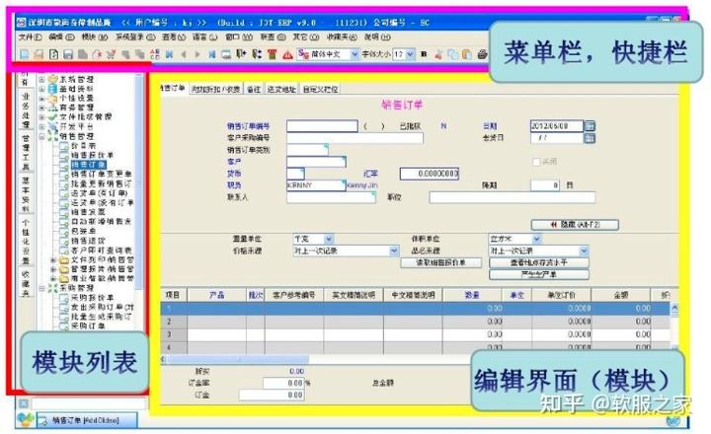Focus the 汇率 input field
This screenshot has width=711, height=434.
point(429,174)
